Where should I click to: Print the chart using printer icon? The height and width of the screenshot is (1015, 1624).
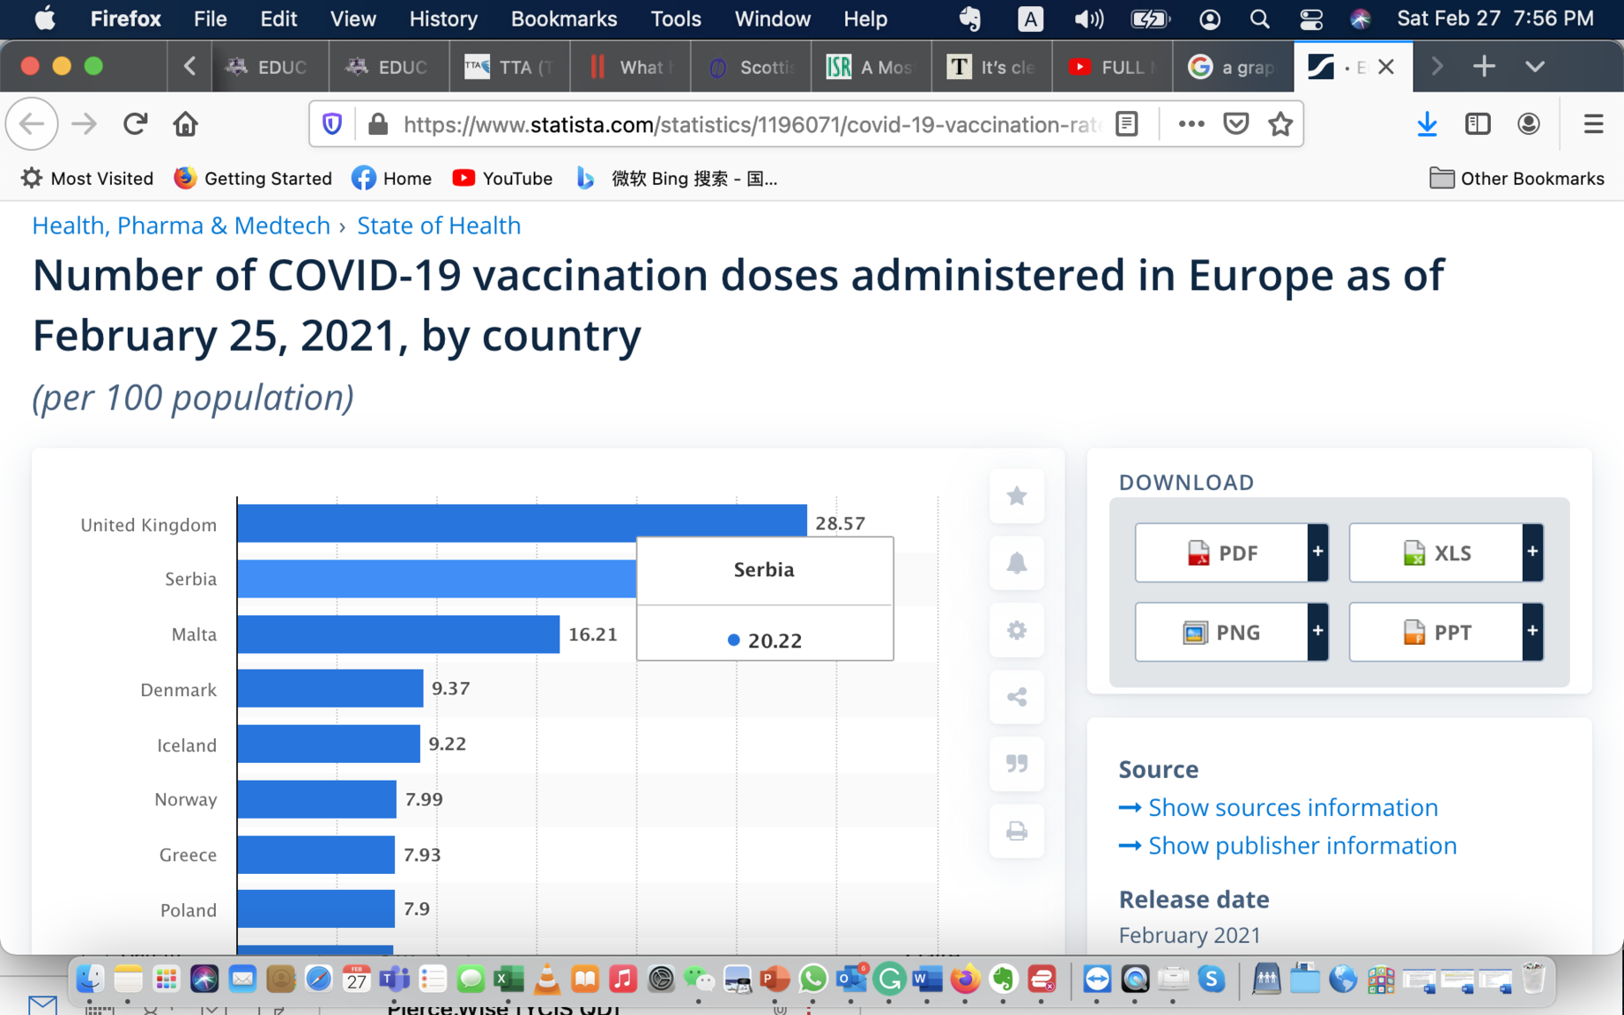(1016, 831)
